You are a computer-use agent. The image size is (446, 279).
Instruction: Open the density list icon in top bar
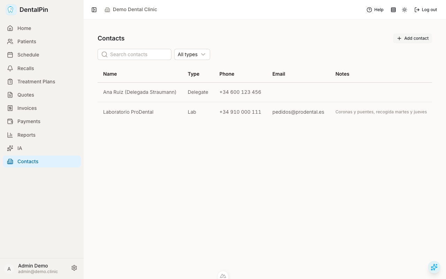pos(393,10)
